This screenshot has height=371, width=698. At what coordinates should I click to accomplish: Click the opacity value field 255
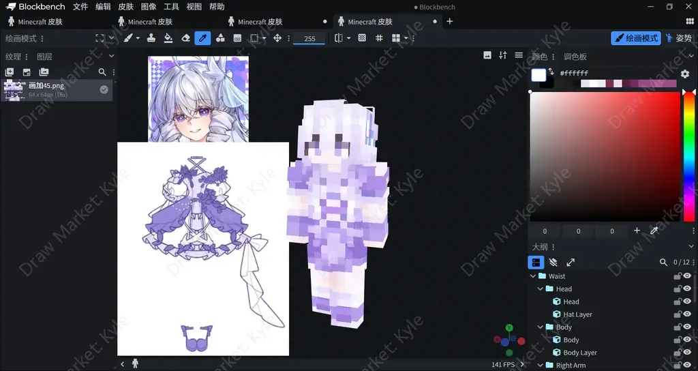[310, 38]
